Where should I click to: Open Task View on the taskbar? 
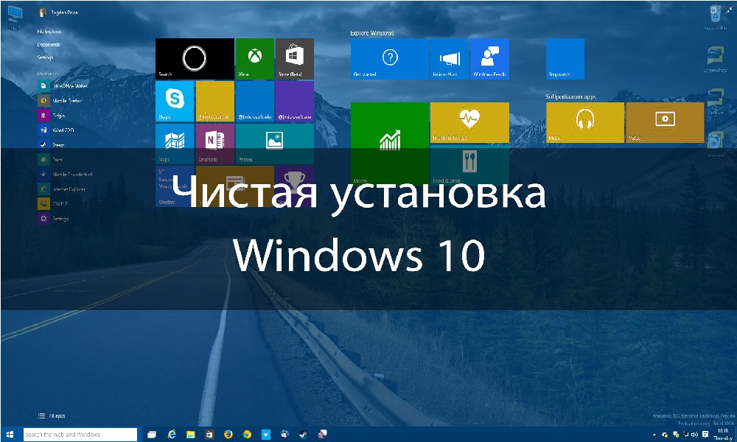pyautogui.click(x=152, y=435)
